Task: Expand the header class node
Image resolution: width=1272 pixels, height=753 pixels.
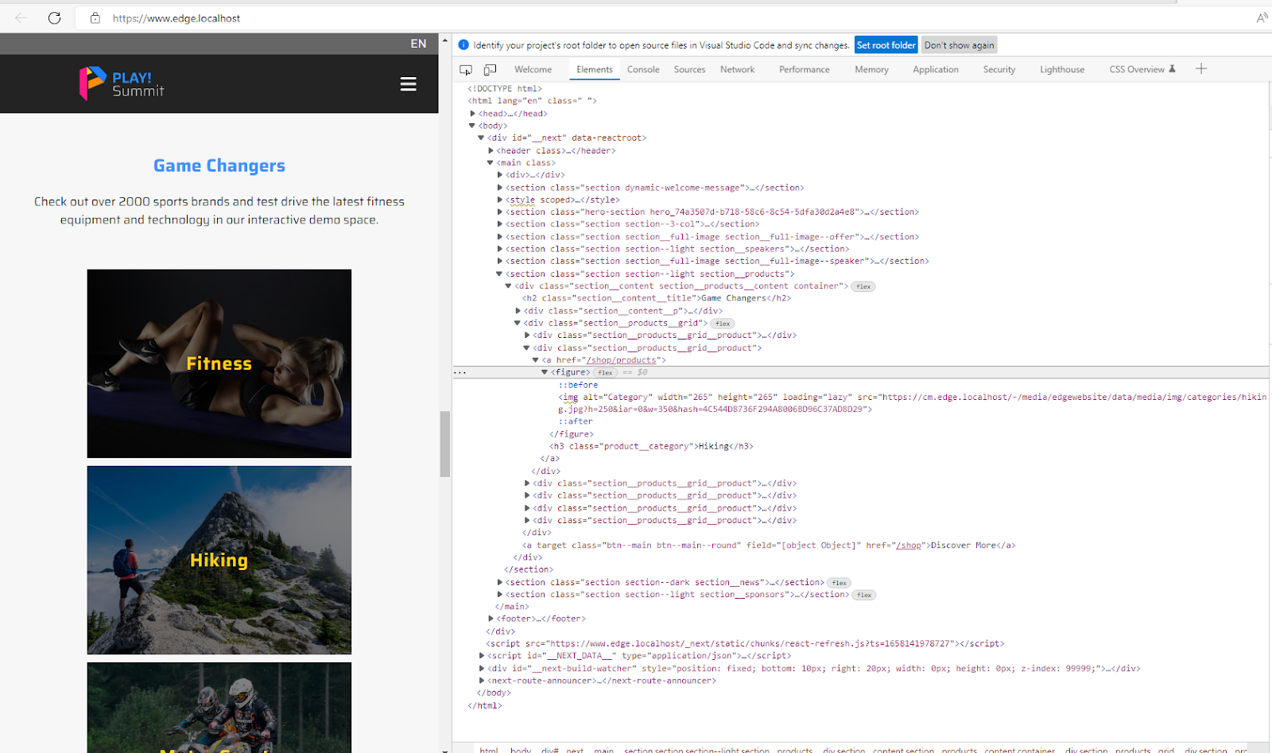Action: point(491,151)
